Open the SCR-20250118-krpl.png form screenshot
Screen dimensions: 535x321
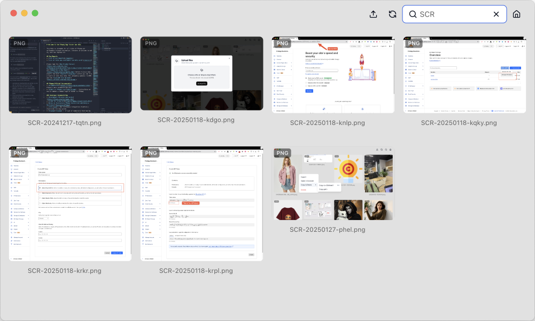201,203
